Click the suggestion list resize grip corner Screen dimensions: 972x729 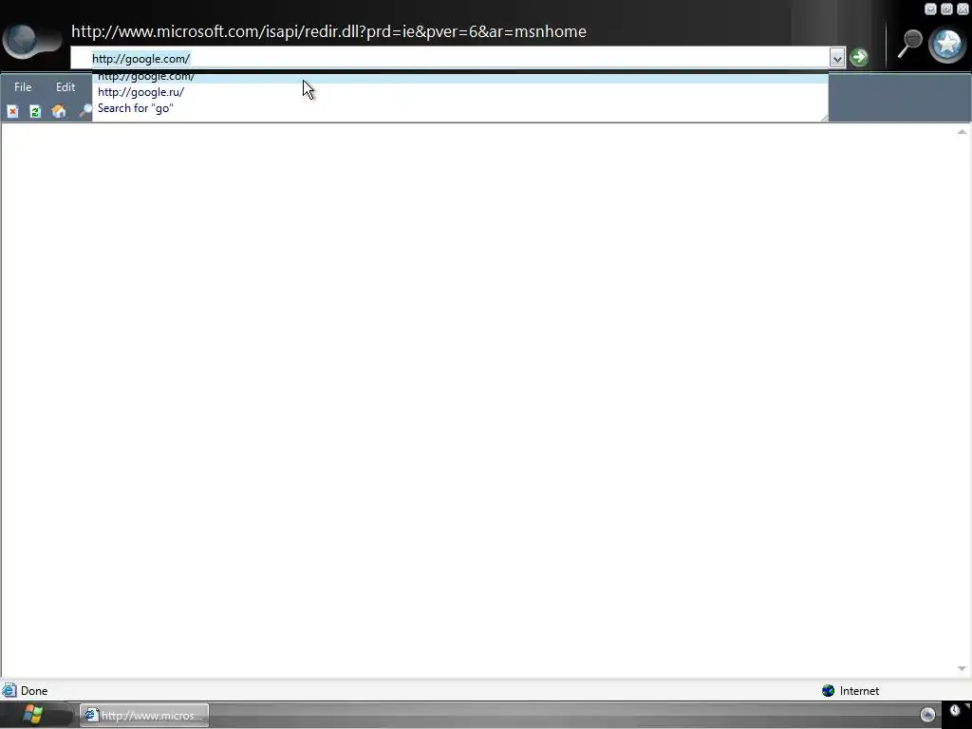(x=824, y=118)
